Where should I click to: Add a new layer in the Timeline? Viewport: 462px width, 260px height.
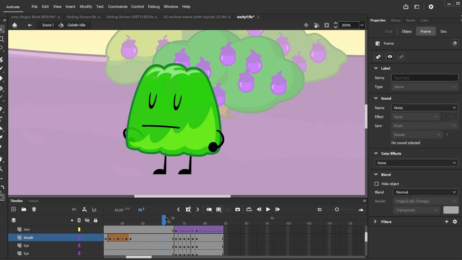[x=13, y=209]
